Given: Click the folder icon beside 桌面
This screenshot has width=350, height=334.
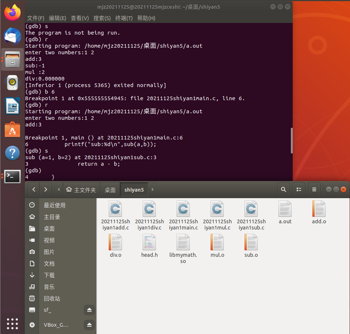Looking at the screenshot, I should tap(32, 229).
